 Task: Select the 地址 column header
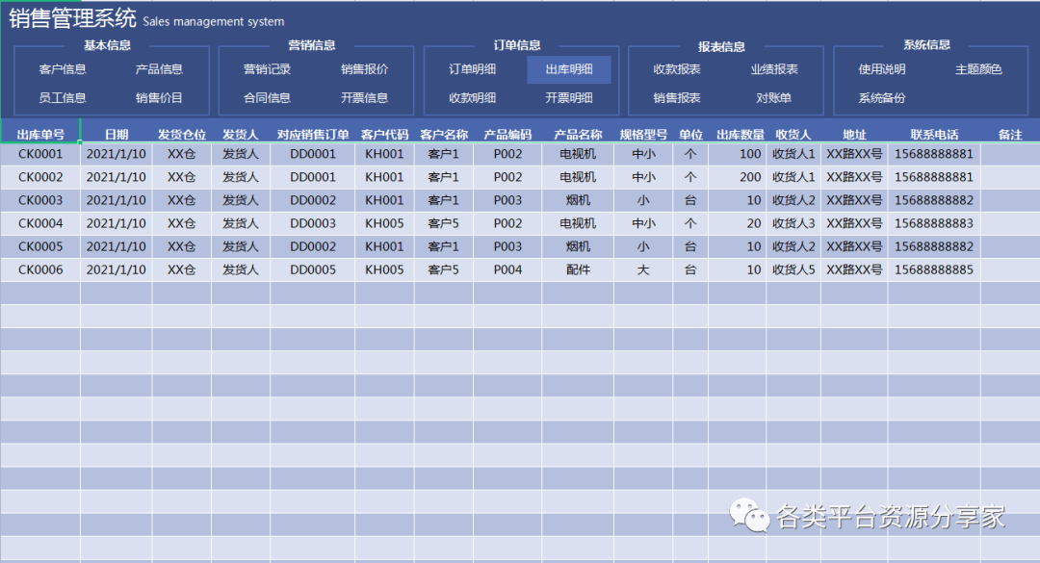pos(854,135)
